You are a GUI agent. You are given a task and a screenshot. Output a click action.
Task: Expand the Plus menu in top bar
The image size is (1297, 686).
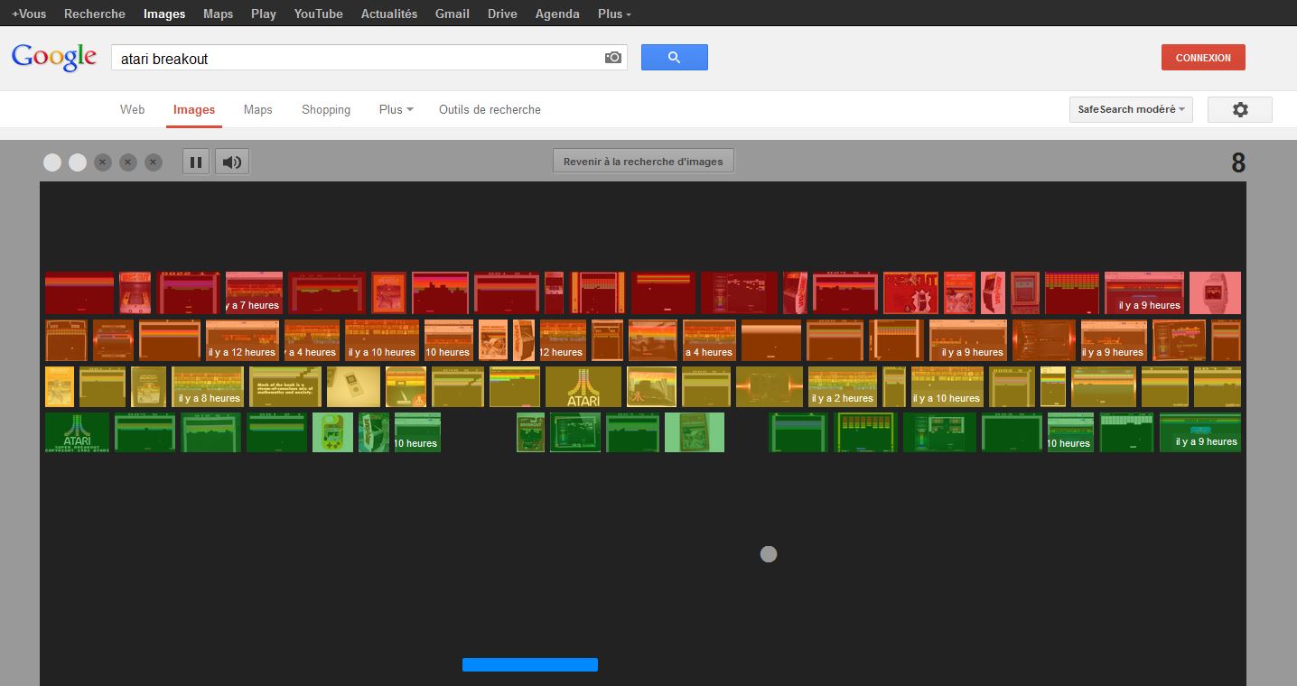click(x=614, y=14)
